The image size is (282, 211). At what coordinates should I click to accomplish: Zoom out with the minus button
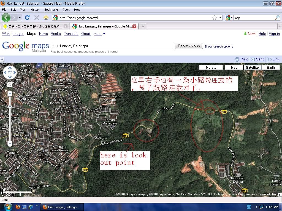tap(10, 143)
